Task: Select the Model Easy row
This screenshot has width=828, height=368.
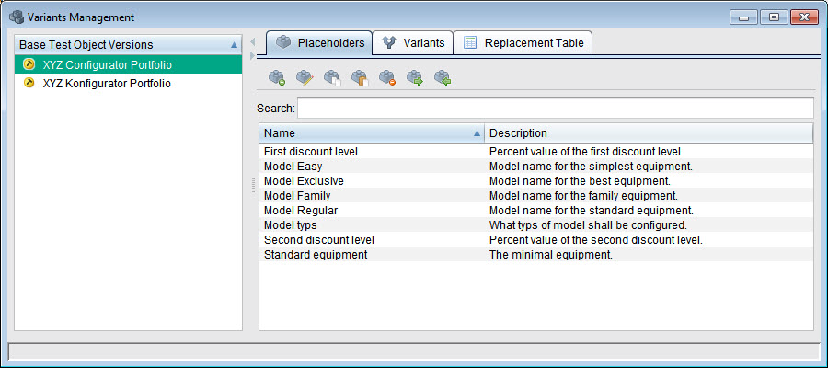Action: coord(536,166)
